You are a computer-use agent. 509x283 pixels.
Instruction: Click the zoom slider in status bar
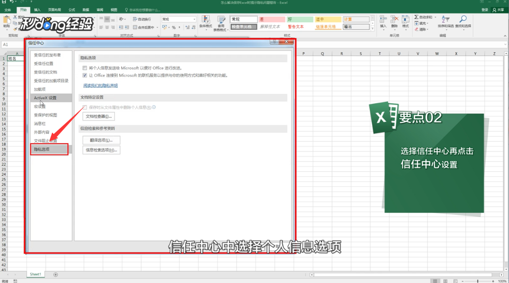[478, 281]
